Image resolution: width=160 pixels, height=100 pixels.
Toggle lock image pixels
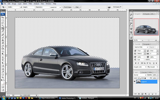click(x=141, y=78)
